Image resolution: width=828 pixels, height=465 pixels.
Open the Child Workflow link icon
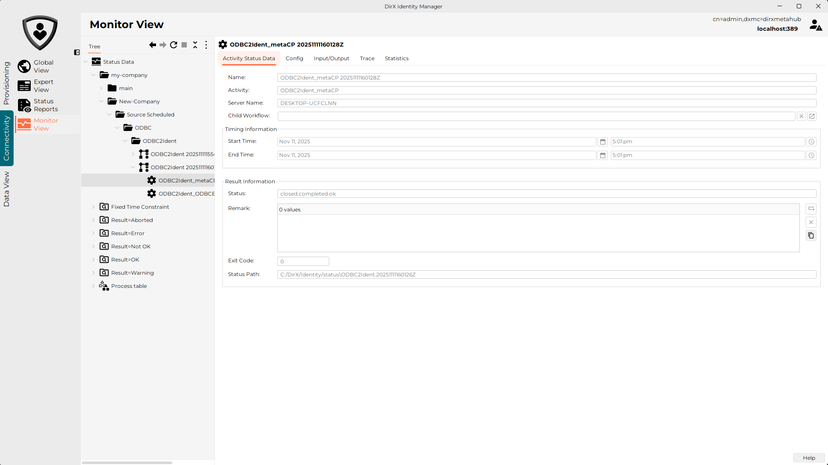(812, 116)
